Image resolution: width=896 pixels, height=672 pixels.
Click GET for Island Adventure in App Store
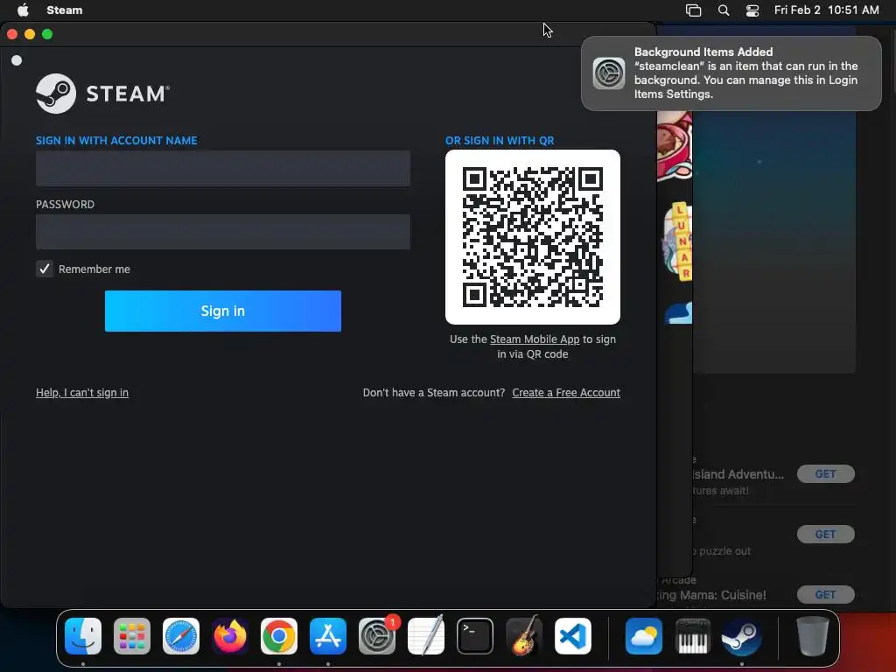[826, 473]
